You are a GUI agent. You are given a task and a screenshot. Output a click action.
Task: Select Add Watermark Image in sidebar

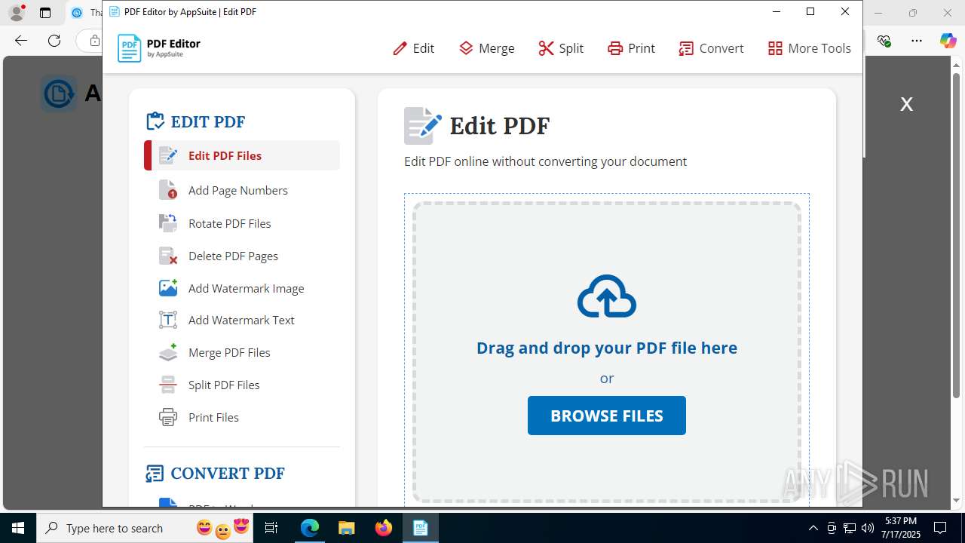pyautogui.click(x=242, y=288)
